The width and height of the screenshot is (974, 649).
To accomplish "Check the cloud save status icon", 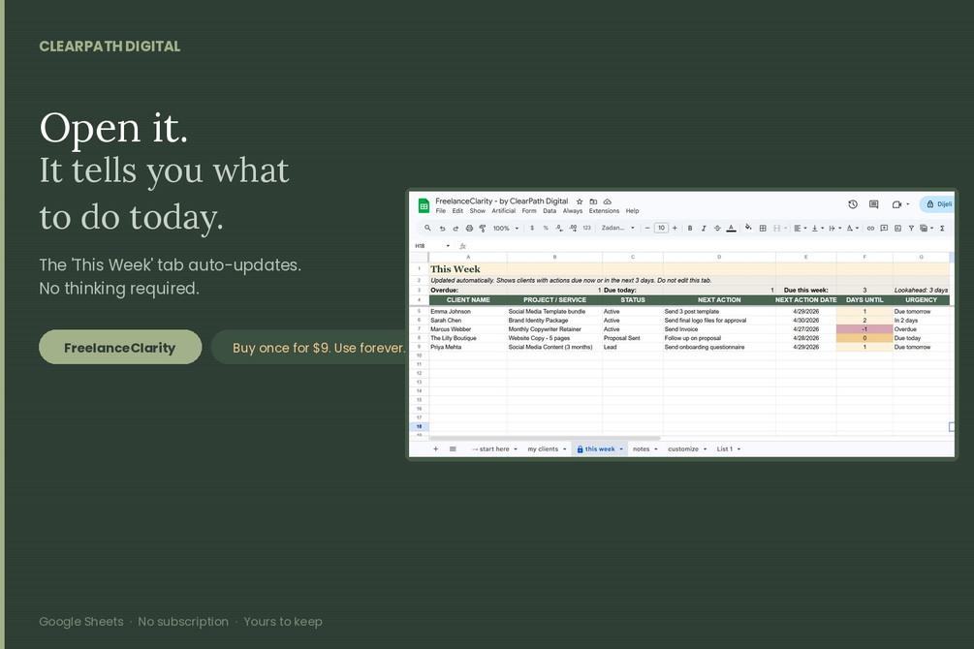I will click(608, 201).
